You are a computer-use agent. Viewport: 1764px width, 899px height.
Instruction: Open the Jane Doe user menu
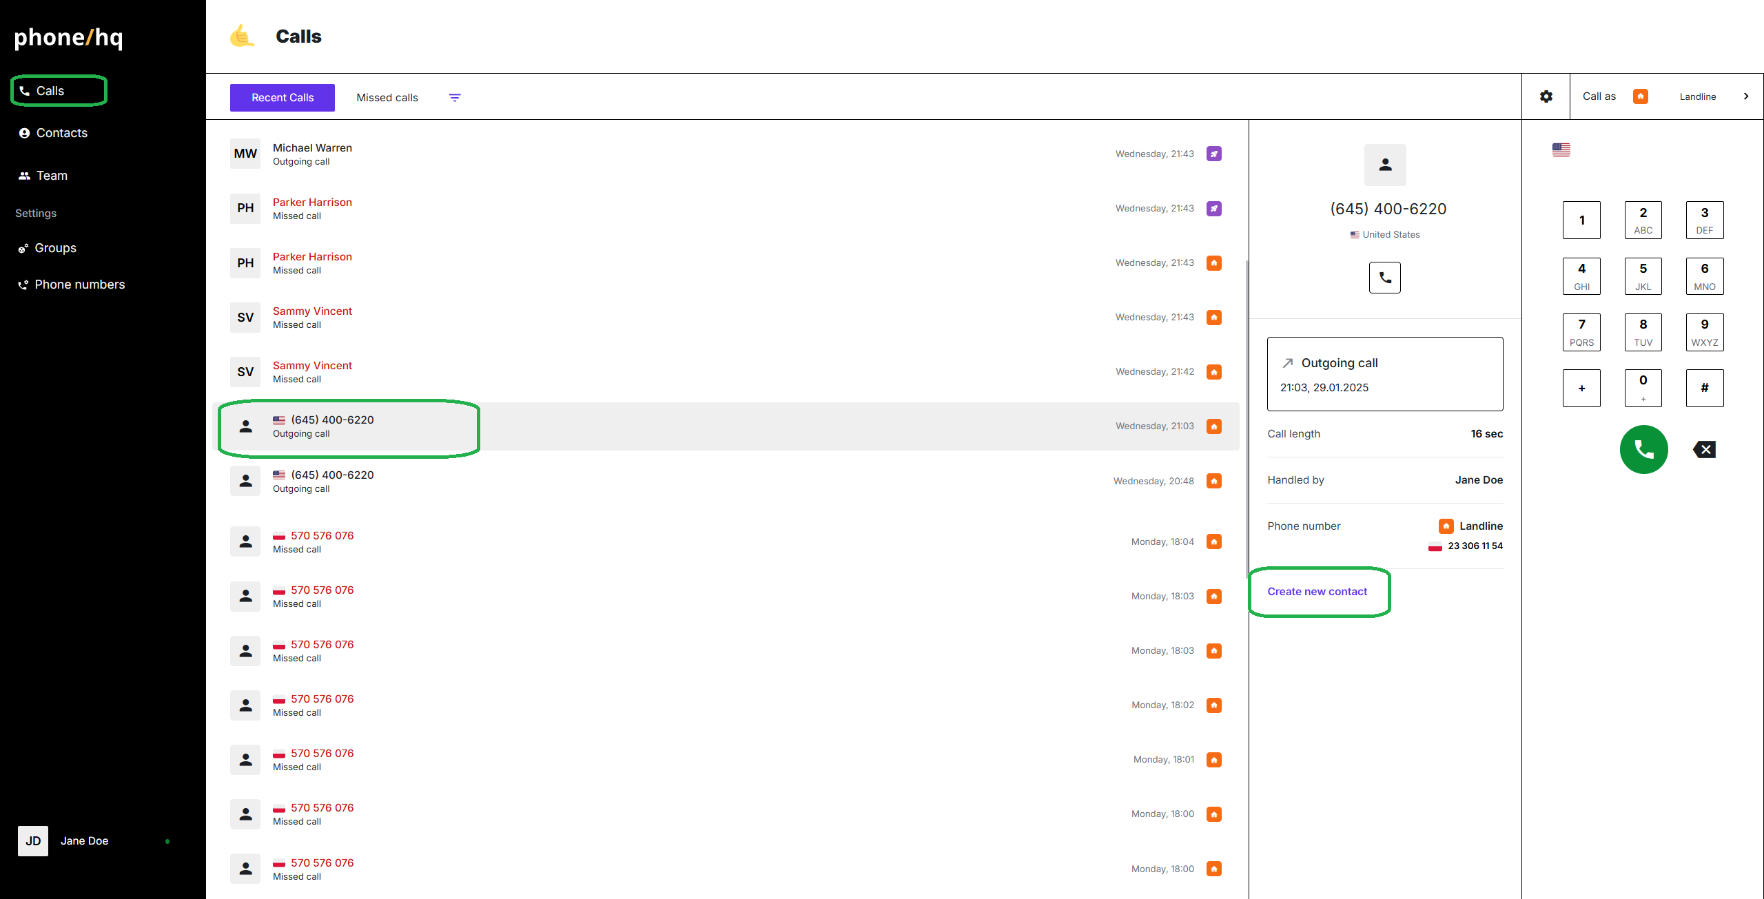(x=84, y=840)
